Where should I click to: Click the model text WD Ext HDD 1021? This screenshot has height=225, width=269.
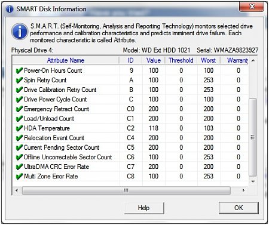coord(166,50)
